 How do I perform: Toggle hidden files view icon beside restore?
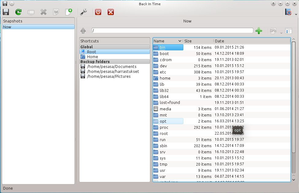click(x=289, y=31)
